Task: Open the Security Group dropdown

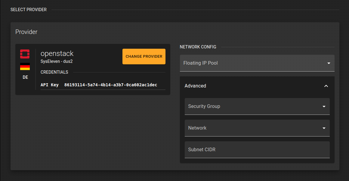Action: [257, 106]
